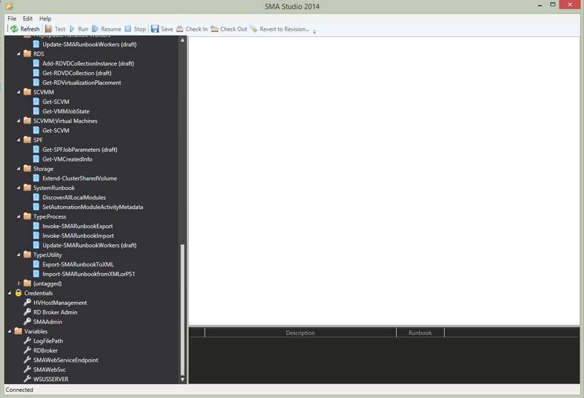
Task: Click the Variables folder icon
Action: point(18,331)
